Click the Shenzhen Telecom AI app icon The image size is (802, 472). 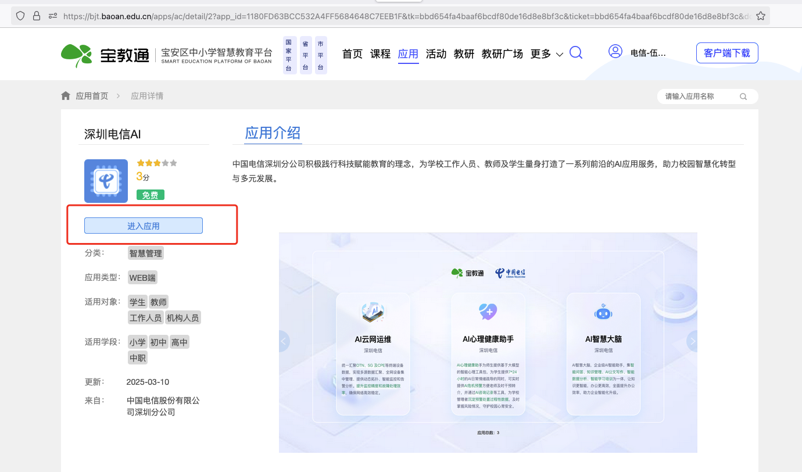coord(106,181)
